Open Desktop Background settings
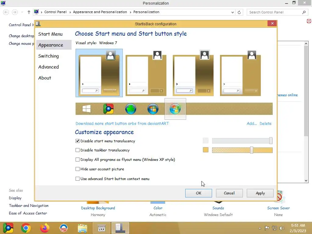 (98, 208)
